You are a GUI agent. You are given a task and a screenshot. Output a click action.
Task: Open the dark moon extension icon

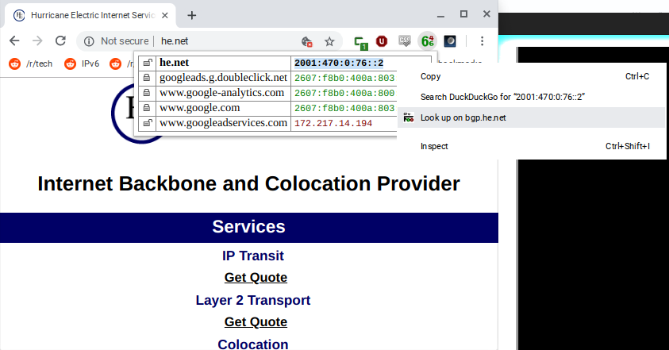click(x=450, y=41)
